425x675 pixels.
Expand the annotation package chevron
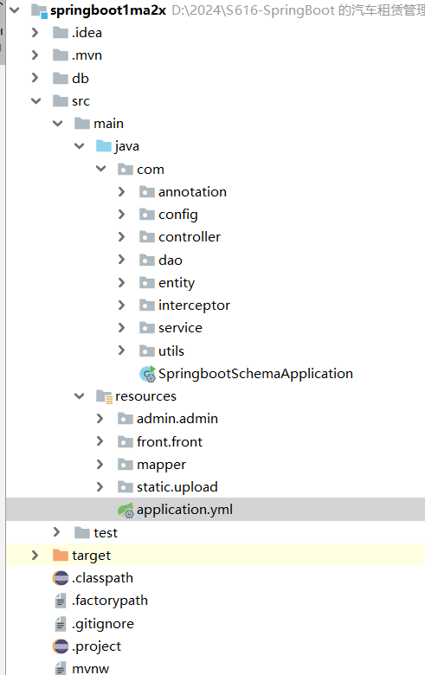coord(121,191)
